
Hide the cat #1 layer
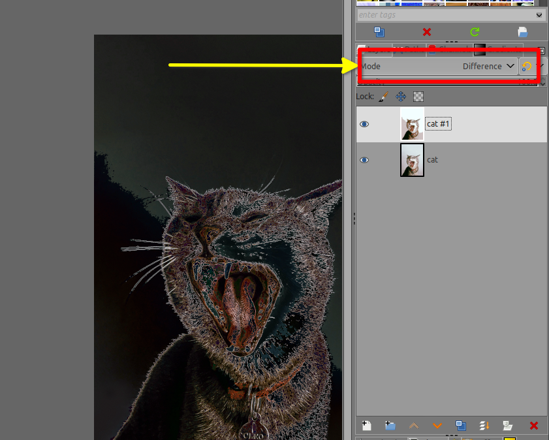click(364, 124)
